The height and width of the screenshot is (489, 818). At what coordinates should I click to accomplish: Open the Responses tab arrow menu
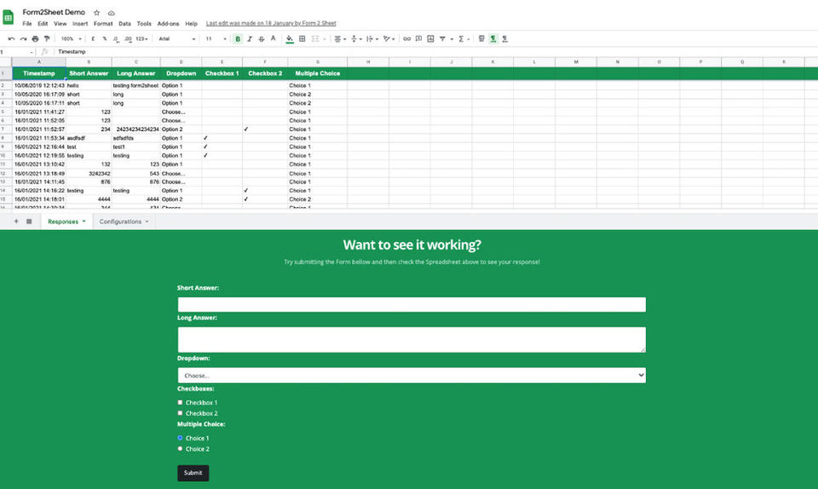(x=84, y=221)
